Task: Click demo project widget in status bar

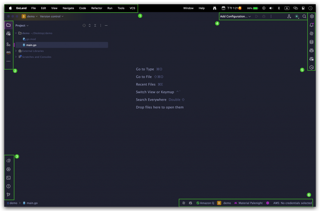Action: tap(224, 203)
